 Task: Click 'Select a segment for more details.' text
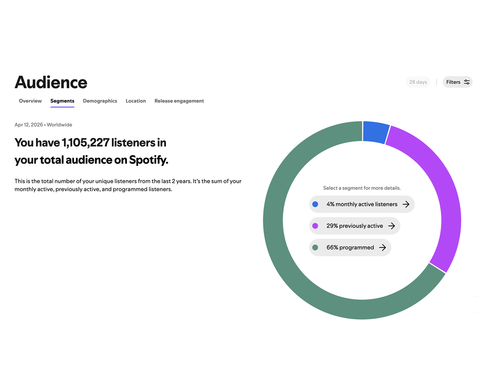click(362, 188)
